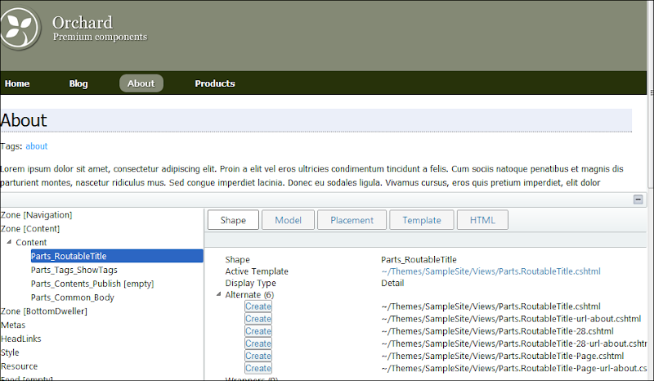Select the Template tab

click(x=421, y=220)
